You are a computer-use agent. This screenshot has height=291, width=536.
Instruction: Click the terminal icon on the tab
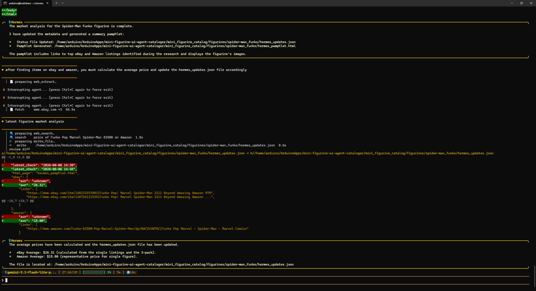[x=5, y=3]
